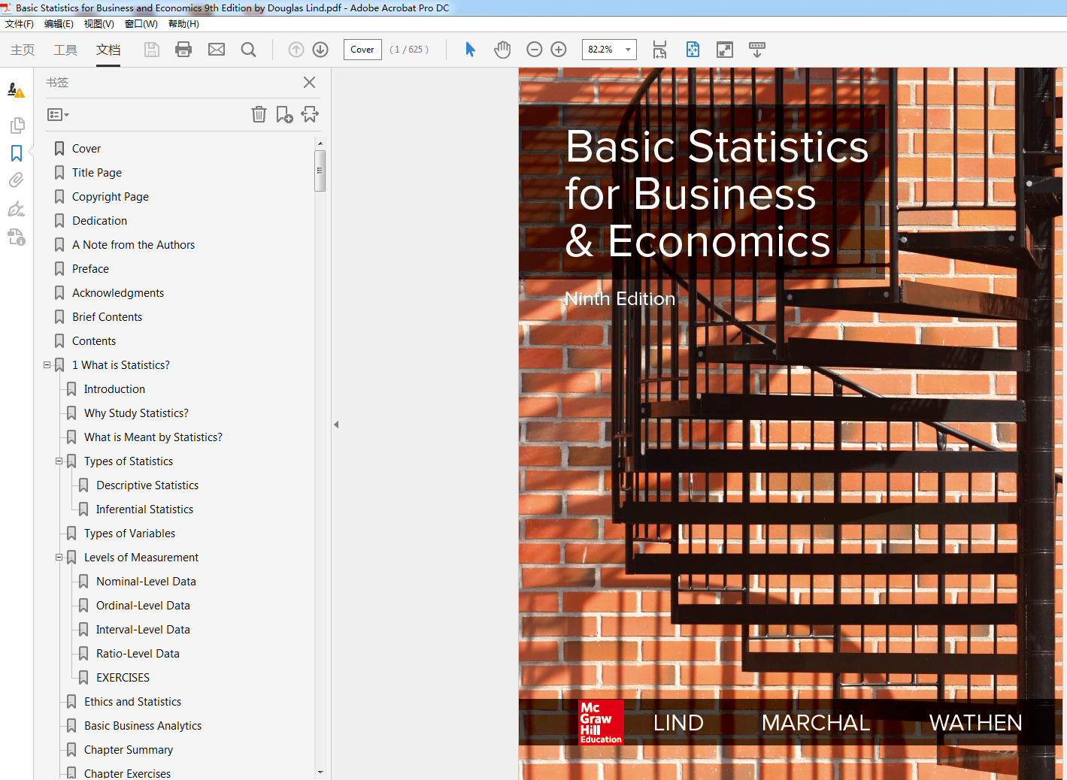Open the Chapter Summary bookmark
This screenshot has width=1067, height=780.
[x=129, y=750]
